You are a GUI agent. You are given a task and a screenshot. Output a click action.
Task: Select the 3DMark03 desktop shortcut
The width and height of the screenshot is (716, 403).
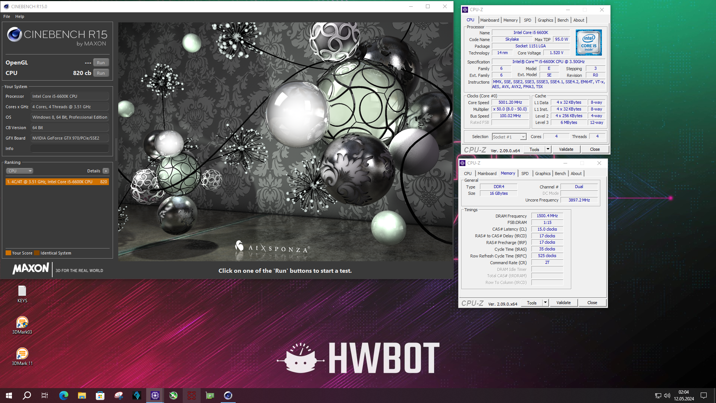pyautogui.click(x=22, y=325)
